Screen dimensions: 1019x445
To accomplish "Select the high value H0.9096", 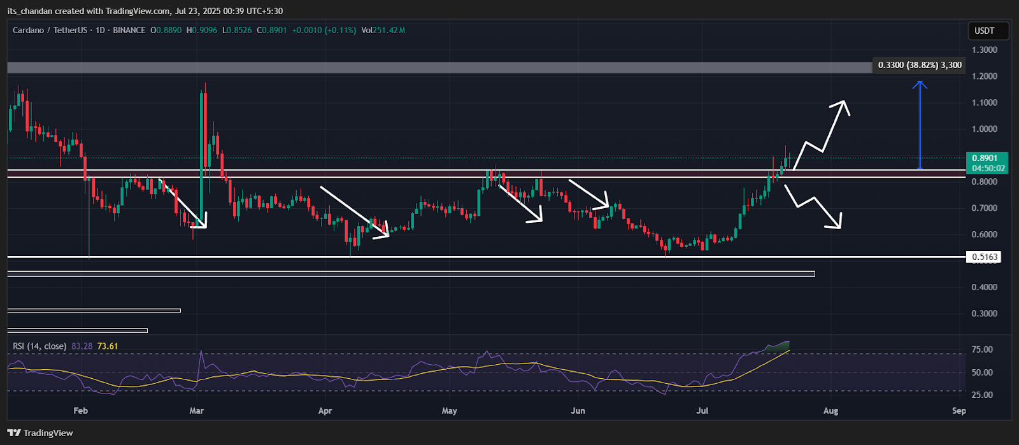I will 201,30.
